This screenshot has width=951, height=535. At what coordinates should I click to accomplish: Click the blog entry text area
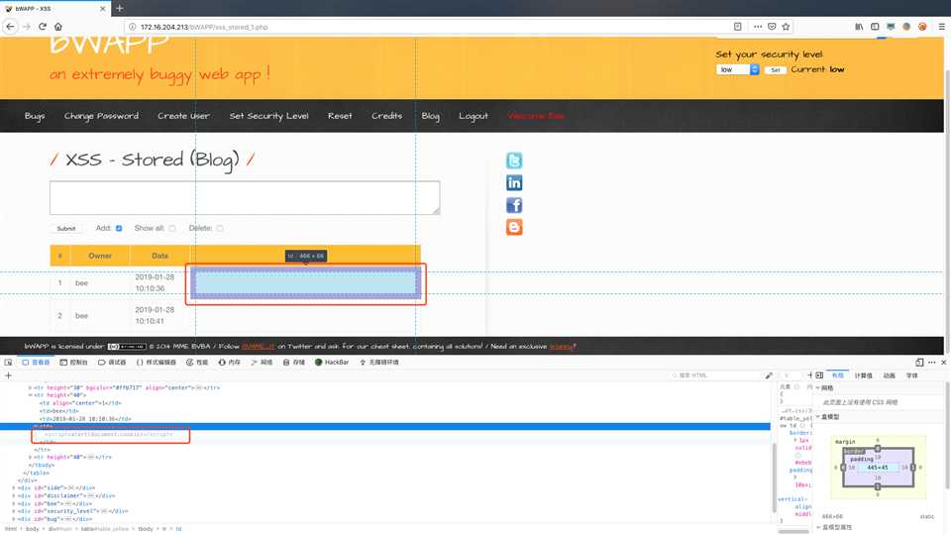tap(245, 198)
